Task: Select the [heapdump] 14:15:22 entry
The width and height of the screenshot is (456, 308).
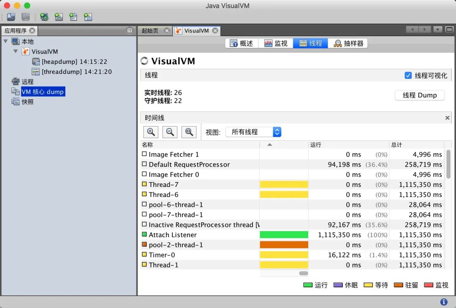Action: click(x=74, y=62)
